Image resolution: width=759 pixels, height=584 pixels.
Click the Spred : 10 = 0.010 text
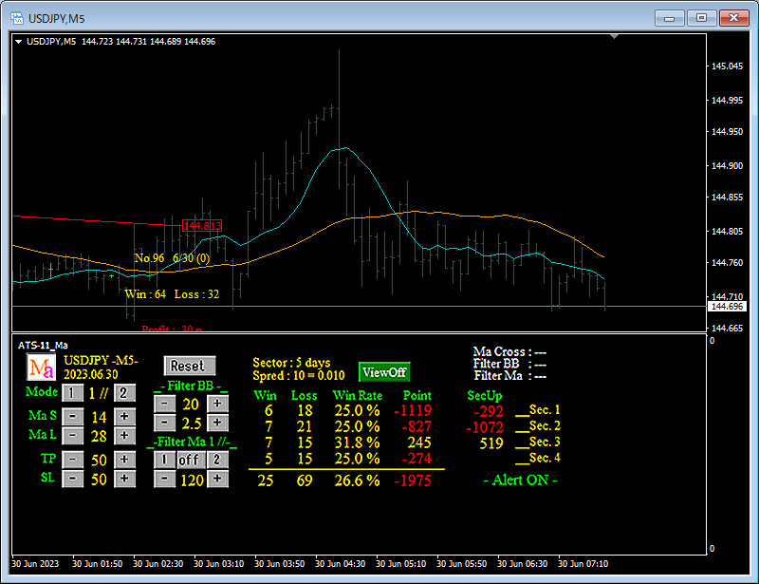pyautogui.click(x=299, y=376)
